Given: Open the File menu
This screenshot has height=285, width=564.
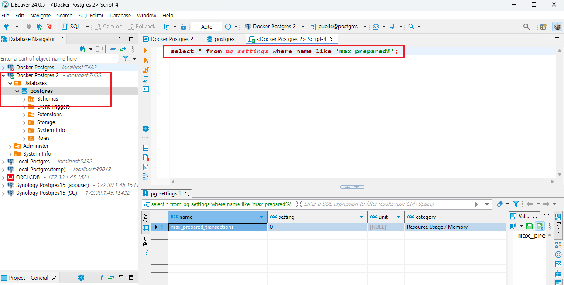Looking at the screenshot, I should tap(5, 15).
